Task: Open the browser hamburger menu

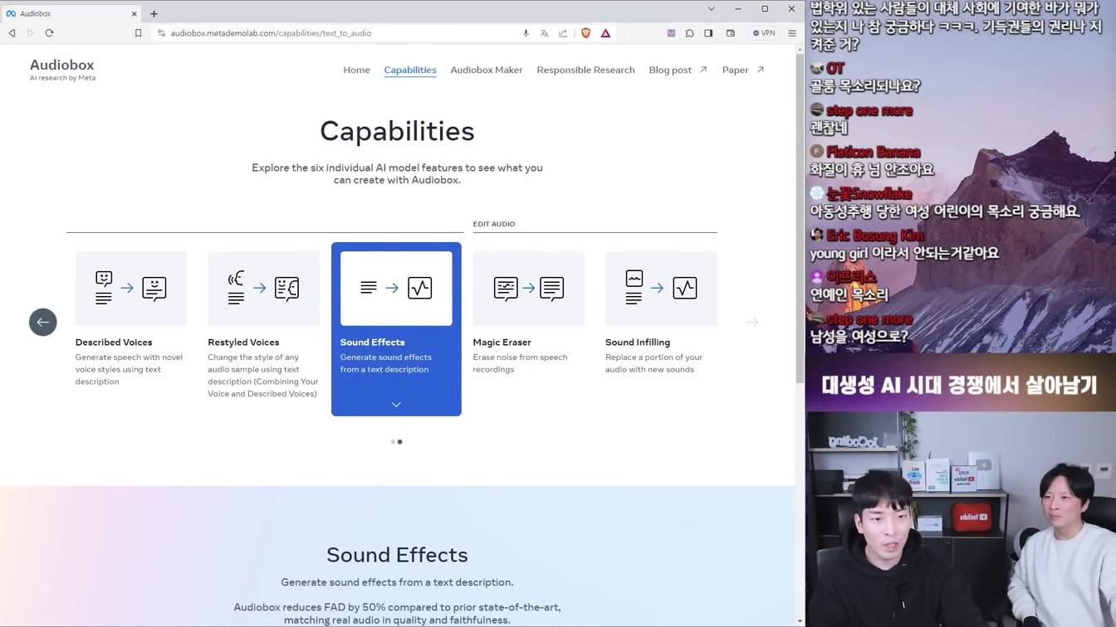Action: [x=791, y=33]
